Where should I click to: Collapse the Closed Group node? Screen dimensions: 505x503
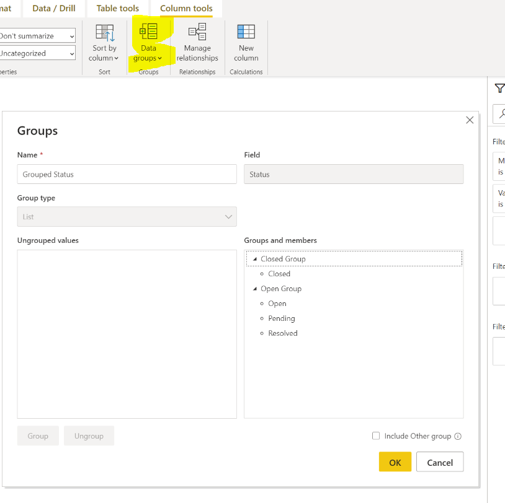click(255, 259)
